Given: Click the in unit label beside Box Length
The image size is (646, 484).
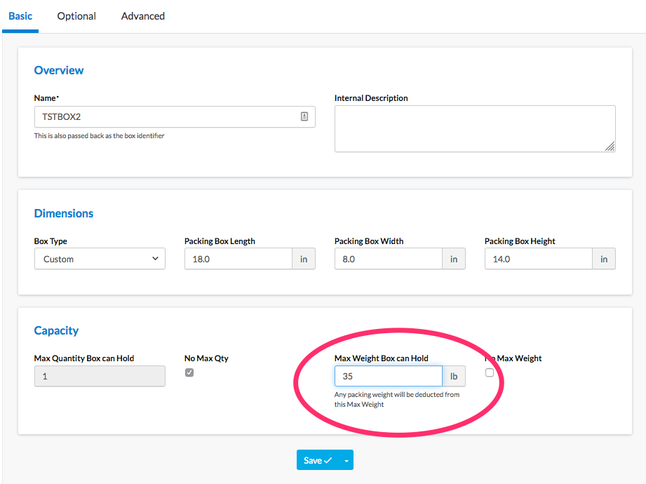Looking at the screenshot, I should 304,259.
